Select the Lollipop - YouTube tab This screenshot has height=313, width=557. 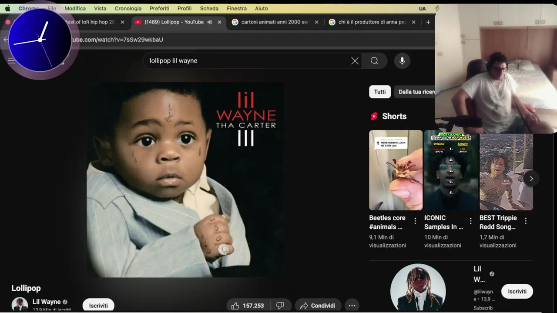click(x=174, y=22)
